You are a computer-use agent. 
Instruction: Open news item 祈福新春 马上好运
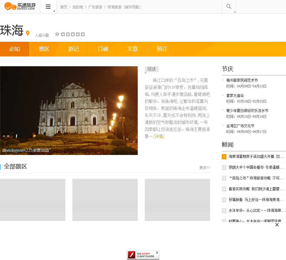pos(256,200)
